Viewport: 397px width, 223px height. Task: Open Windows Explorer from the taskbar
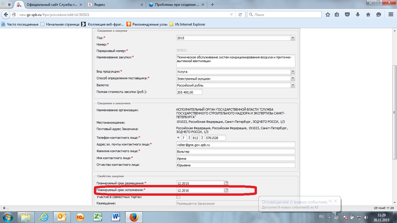click(26, 217)
